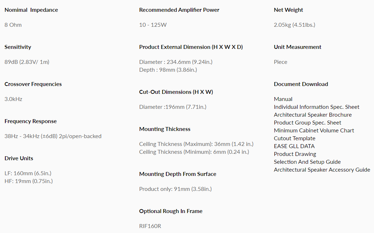Click the Net Weight value text
The image size is (374, 233).
point(294,25)
